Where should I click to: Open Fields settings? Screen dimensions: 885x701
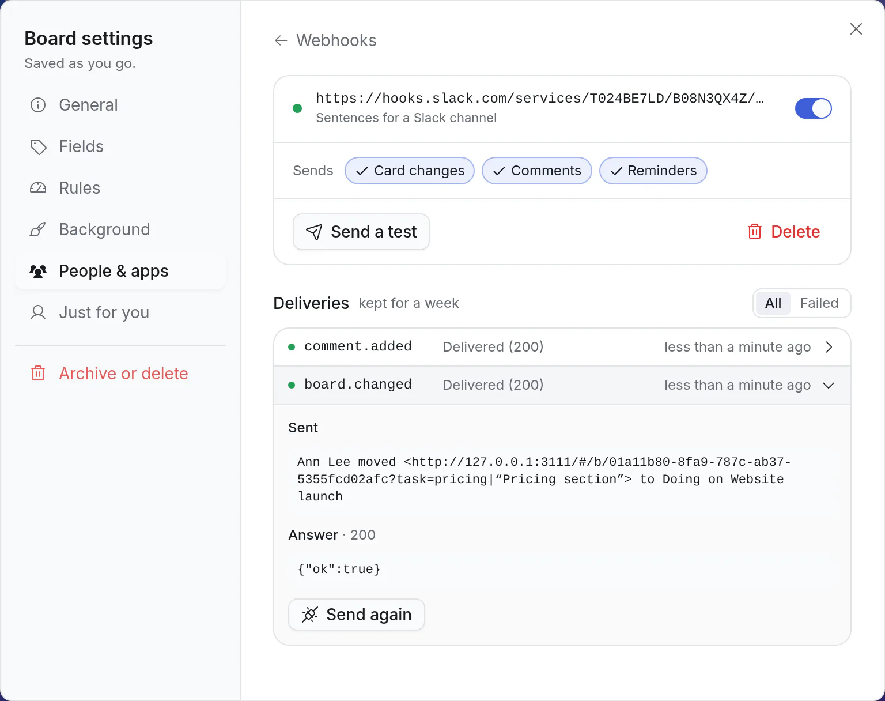pyautogui.click(x=120, y=146)
